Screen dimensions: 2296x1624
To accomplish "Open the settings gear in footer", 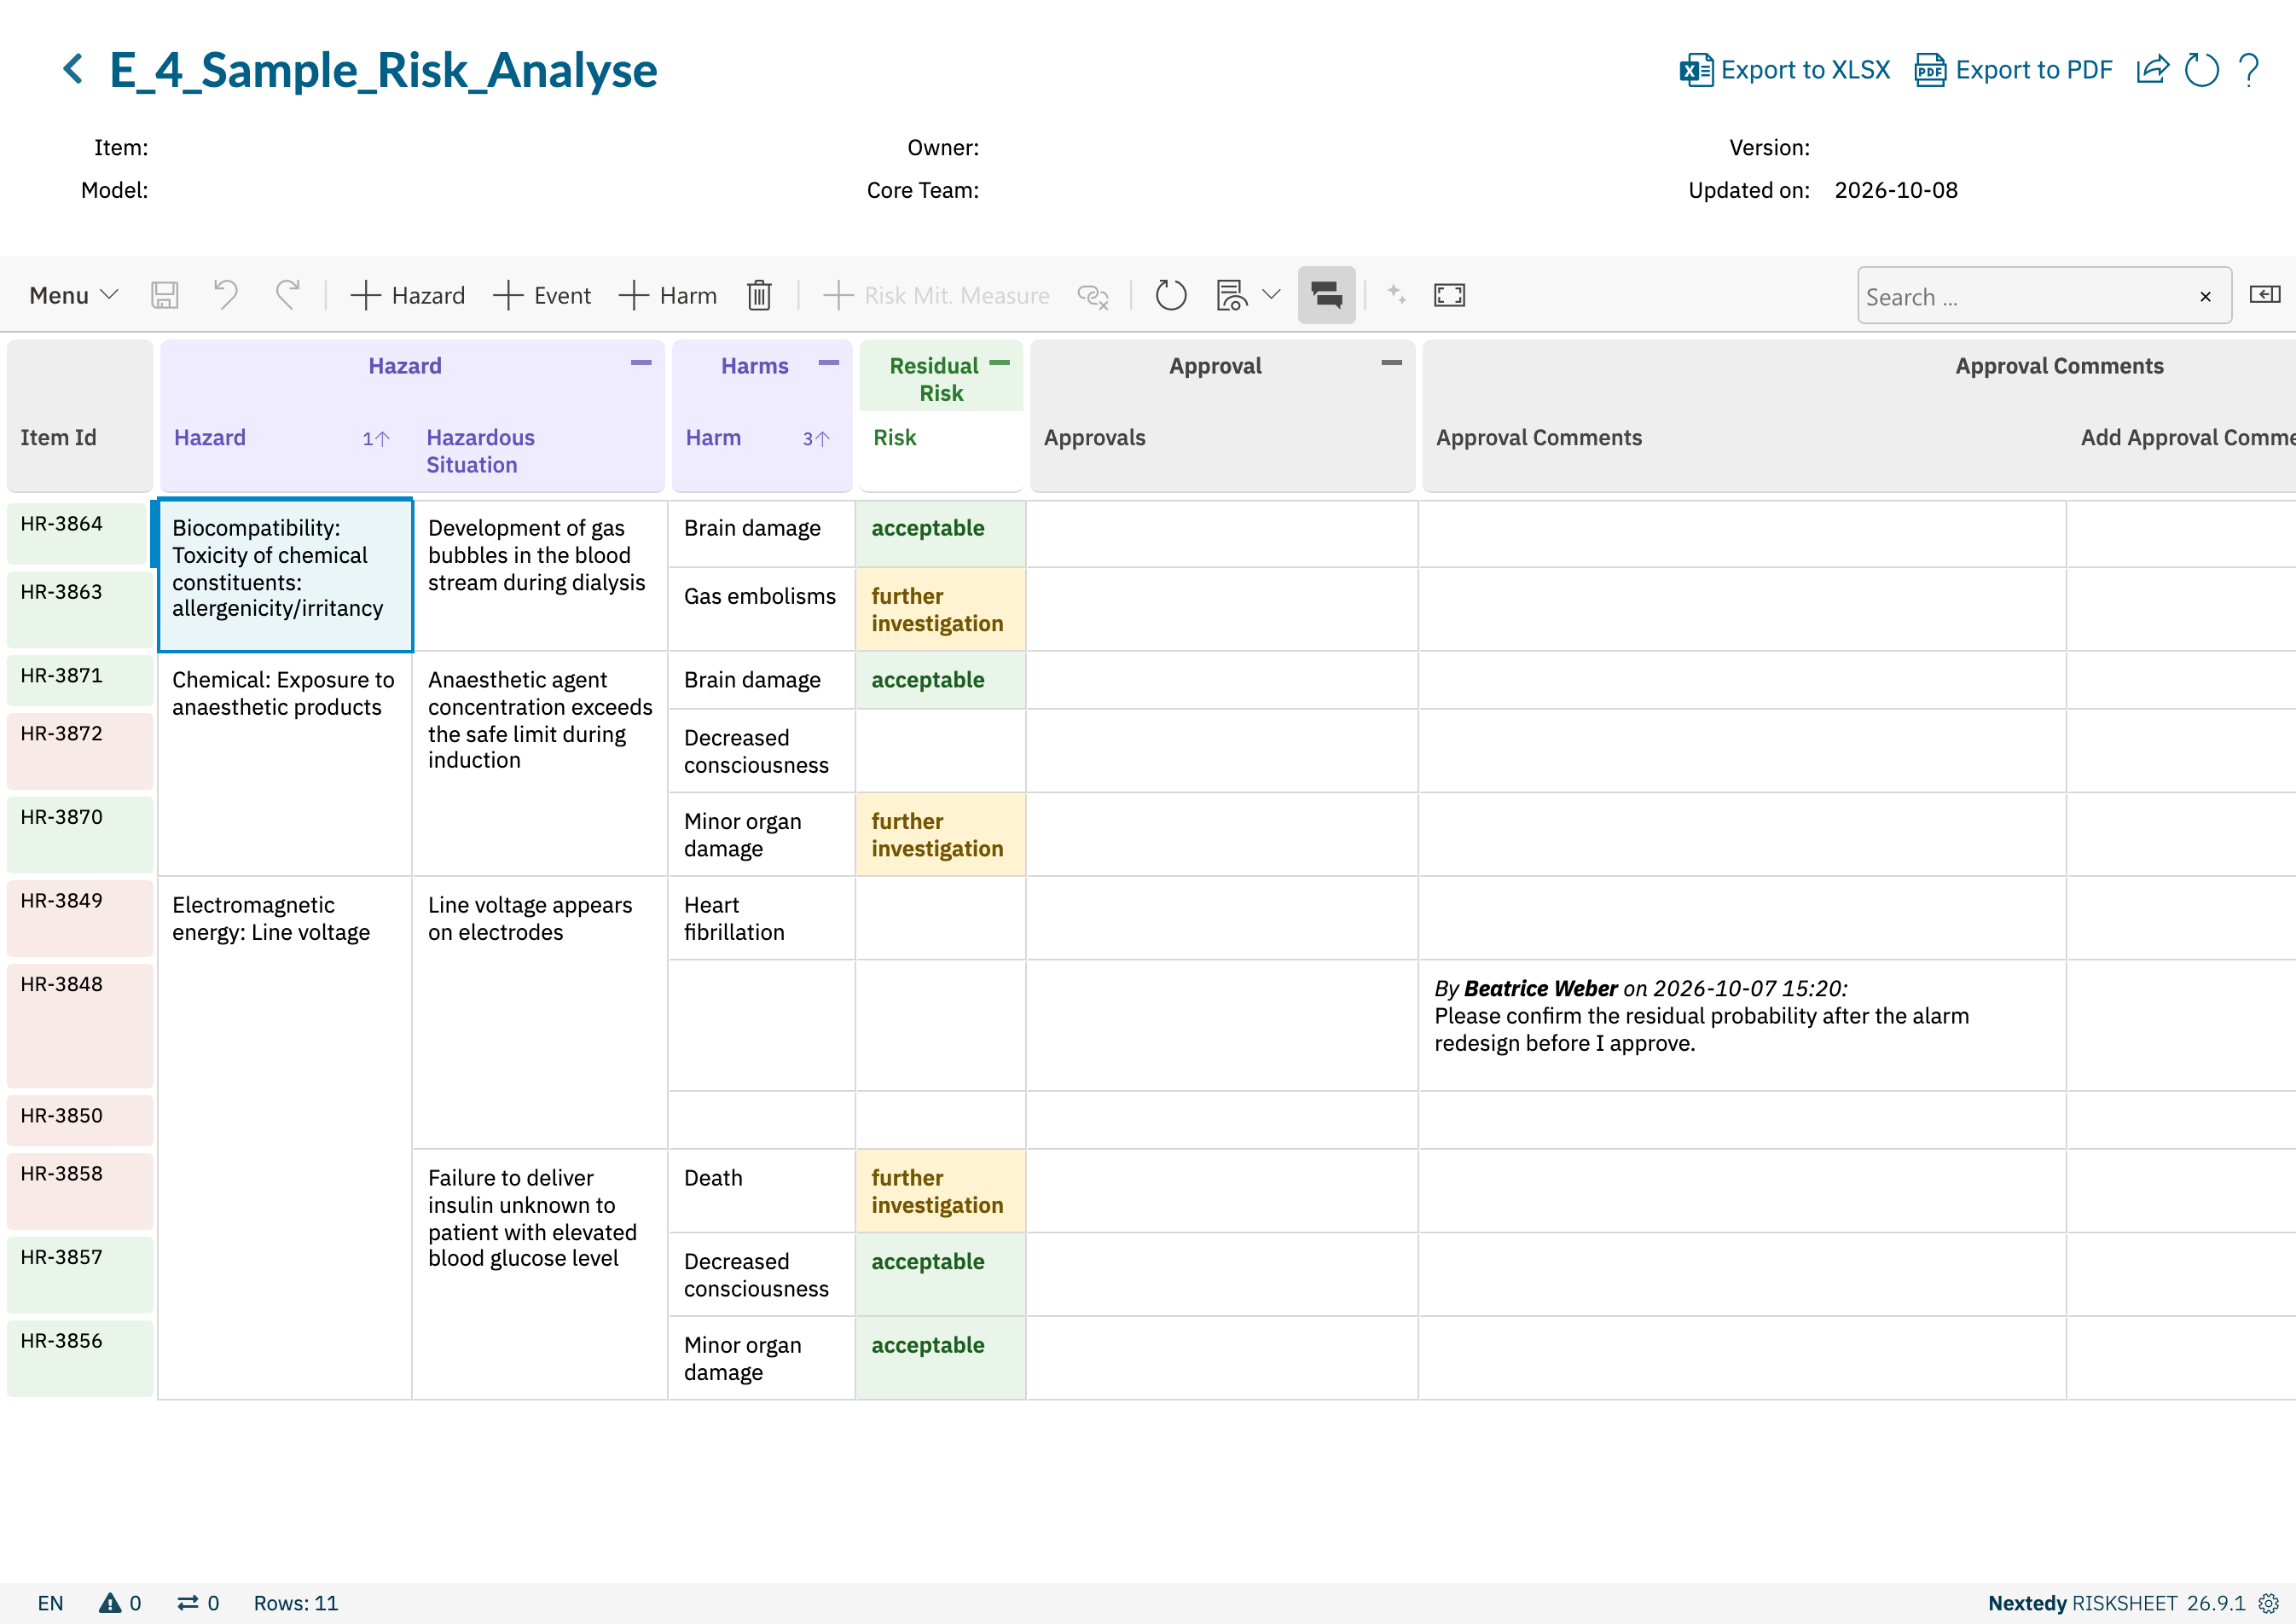I will (x=2269, y=1603).
